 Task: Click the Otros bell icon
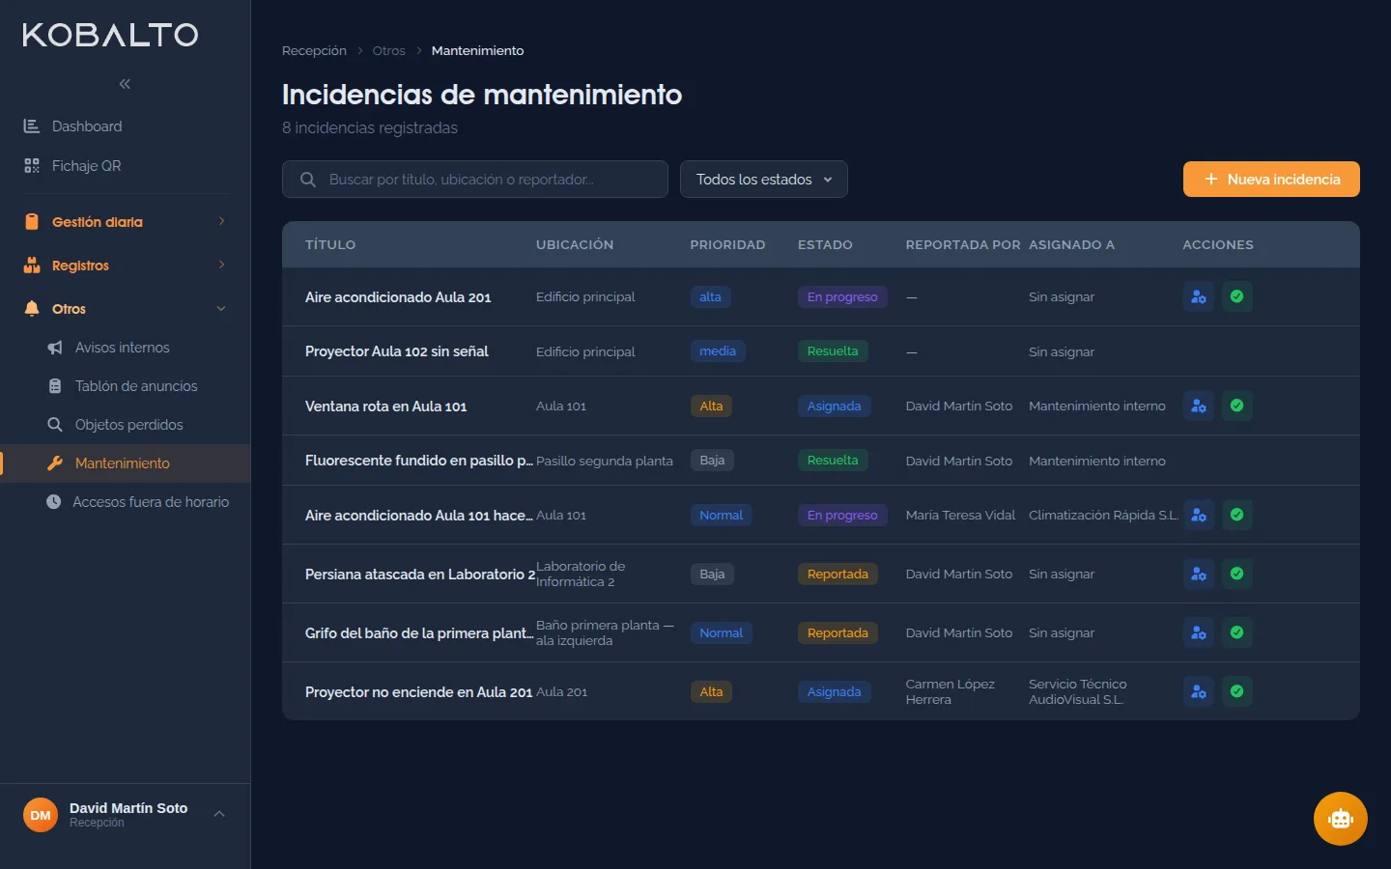(32, 309)
